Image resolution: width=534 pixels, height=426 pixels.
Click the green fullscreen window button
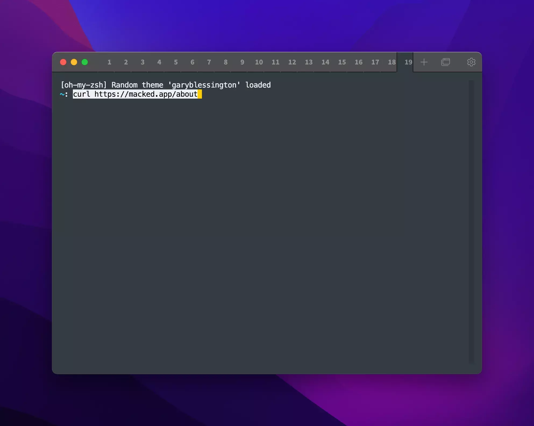point(85,62)
